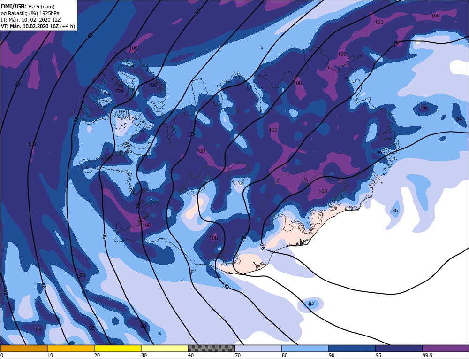Click the '94' humidity value label
Viewport: 469px width, 359px height.
click(459, 119)
